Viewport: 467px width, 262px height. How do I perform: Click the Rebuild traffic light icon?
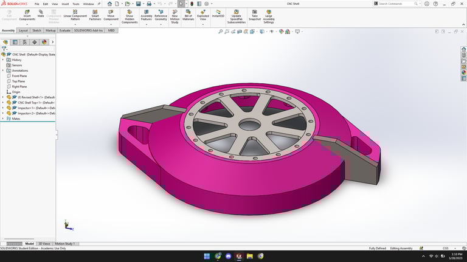(192, 4)
